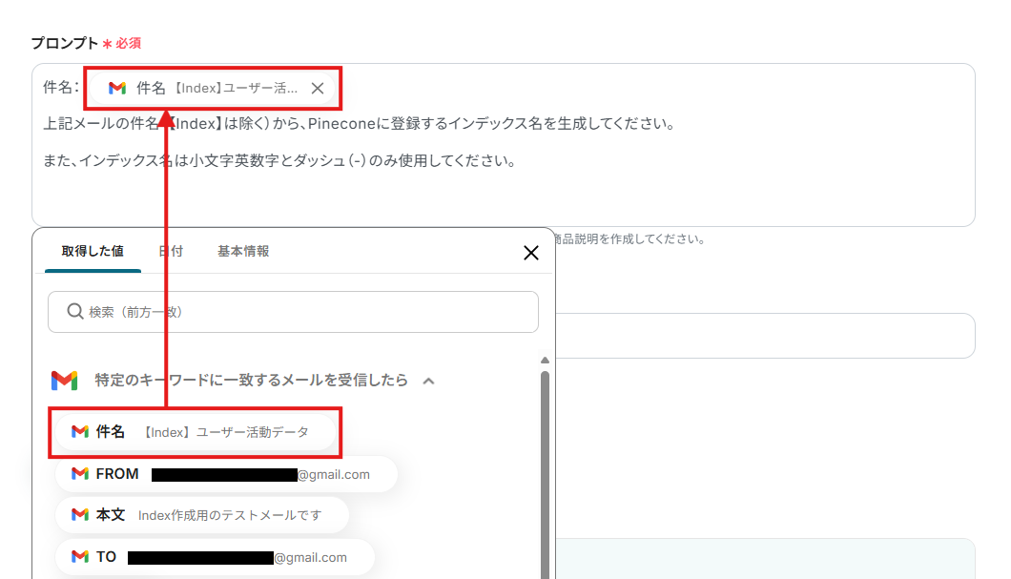
Task: Click the プロンプト field label
Action: point(65,43)
